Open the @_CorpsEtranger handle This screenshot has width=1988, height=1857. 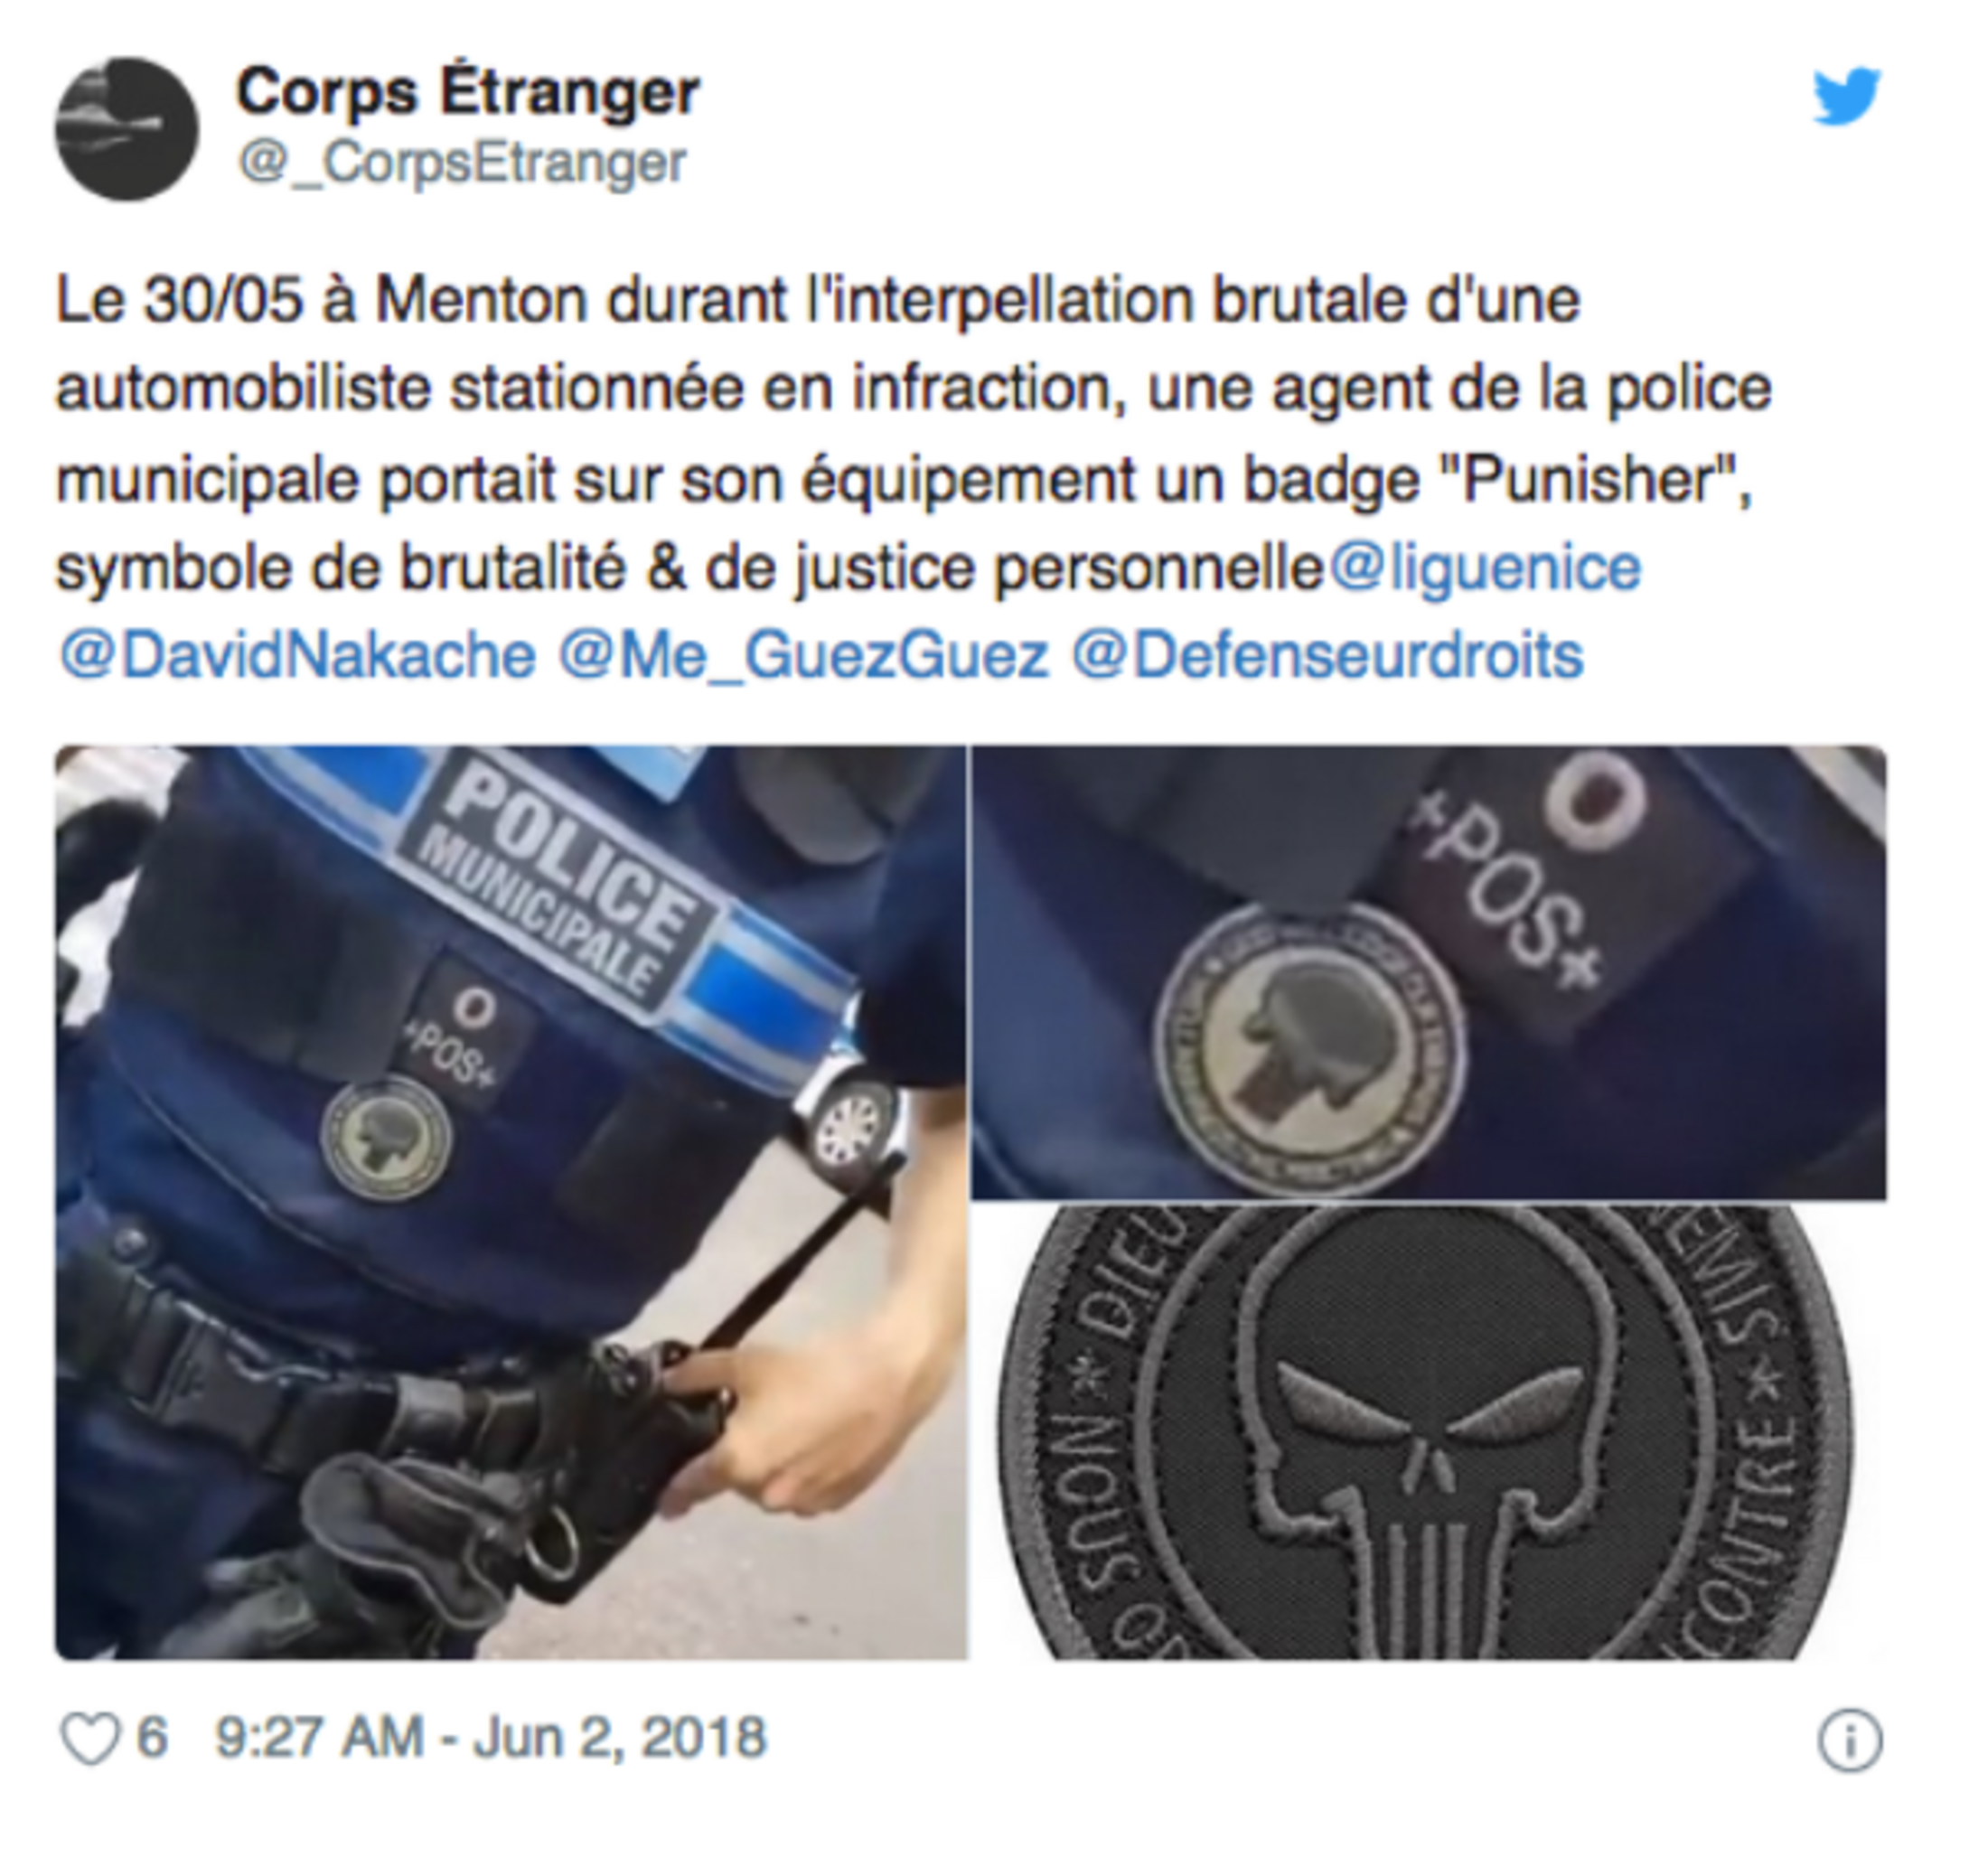462,163
